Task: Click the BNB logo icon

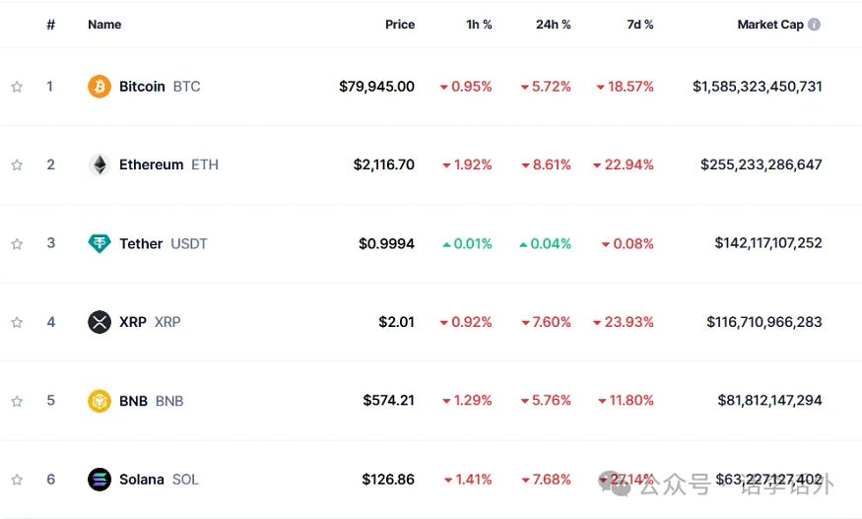Action: click(x=99, y=401)
